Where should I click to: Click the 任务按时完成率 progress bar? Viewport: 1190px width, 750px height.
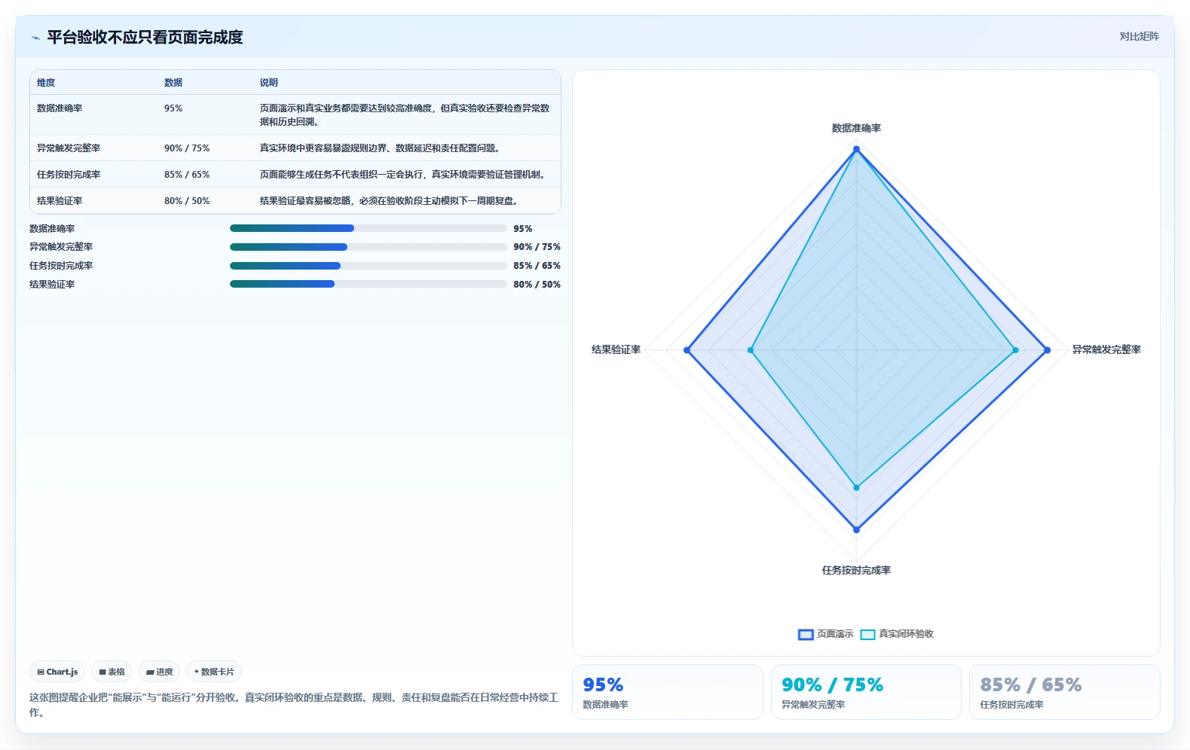[368, 265]
